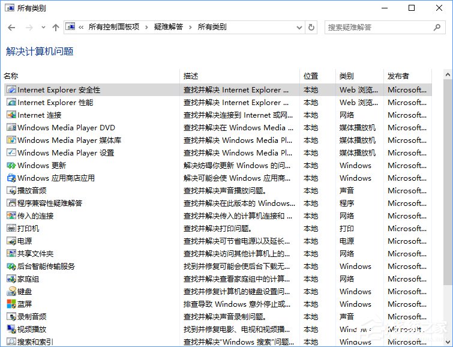The width and height of the screenshot is (453, 347).
Task: Click the Internet Explorer 安全性 icon
Action: (x=11, y=89)
